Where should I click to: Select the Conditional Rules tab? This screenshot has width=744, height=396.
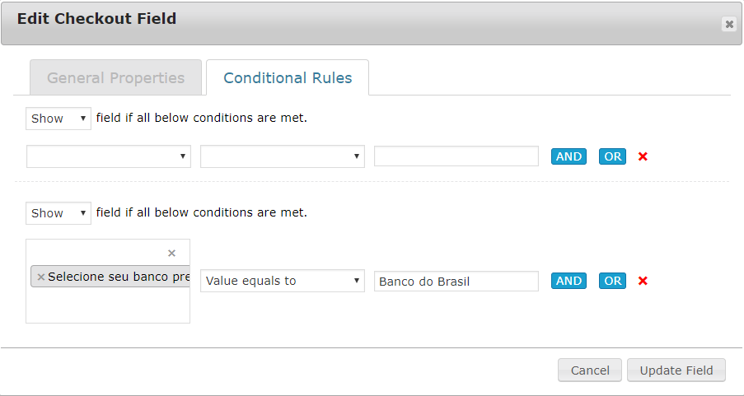[x=288, y=78]
